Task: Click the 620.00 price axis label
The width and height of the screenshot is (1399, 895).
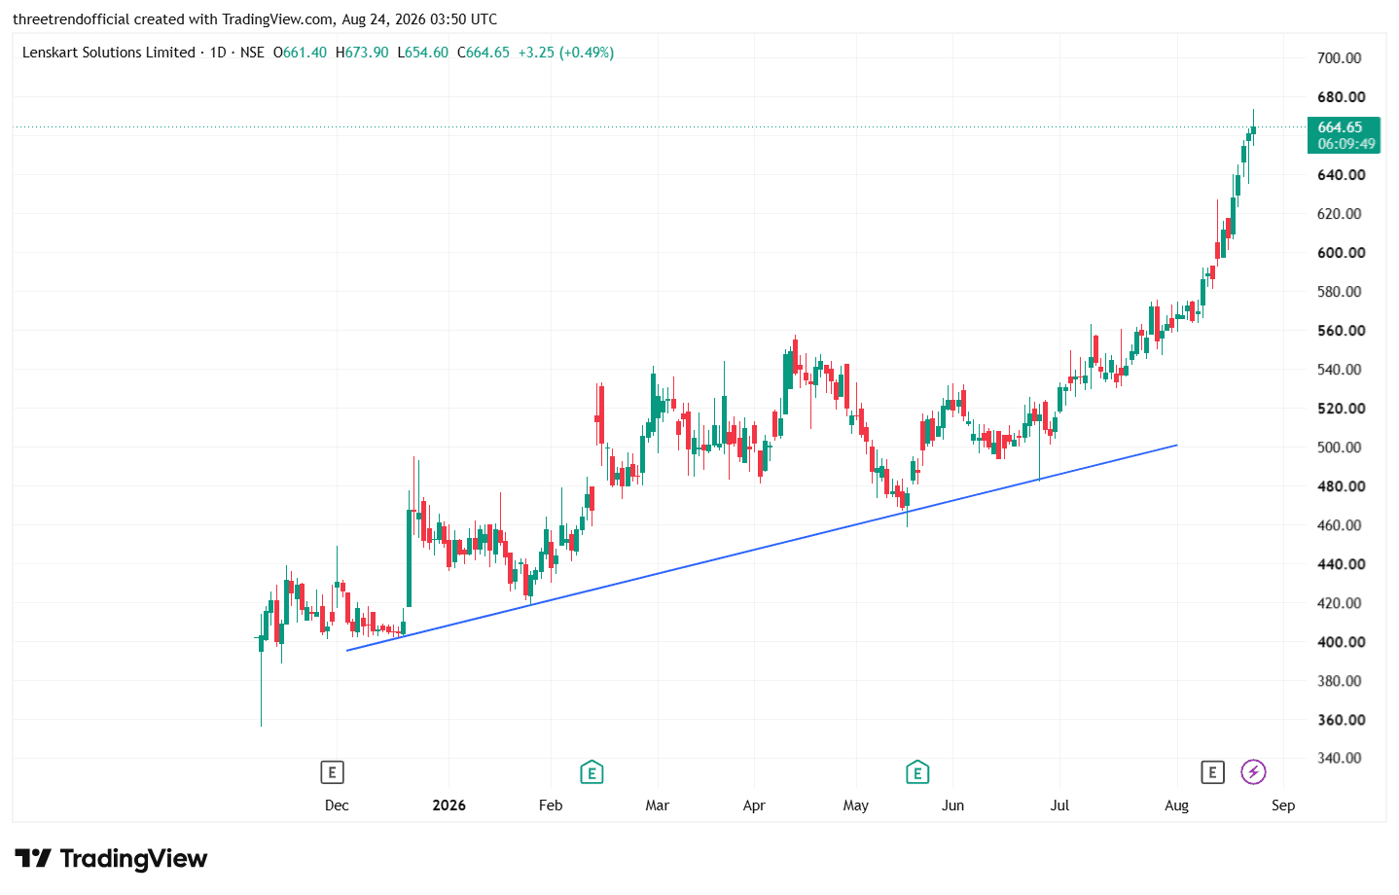Action: 1340,214
